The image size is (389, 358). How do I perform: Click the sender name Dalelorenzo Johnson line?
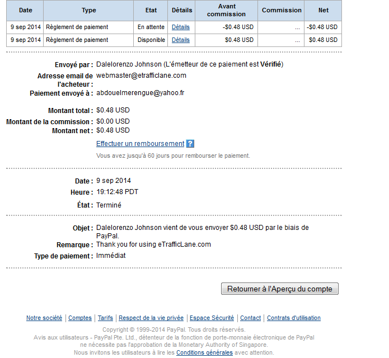coord(190,64)
